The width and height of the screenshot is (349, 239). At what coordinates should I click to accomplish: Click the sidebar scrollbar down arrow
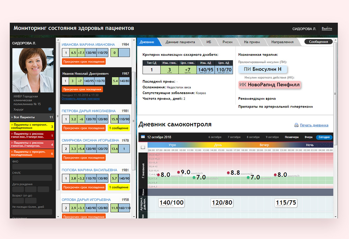tap(58, 217)
